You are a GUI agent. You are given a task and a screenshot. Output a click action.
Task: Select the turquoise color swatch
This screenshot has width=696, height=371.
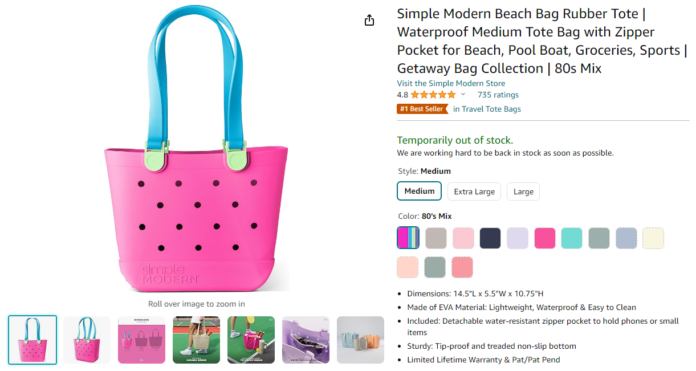(x=572, y=238)
